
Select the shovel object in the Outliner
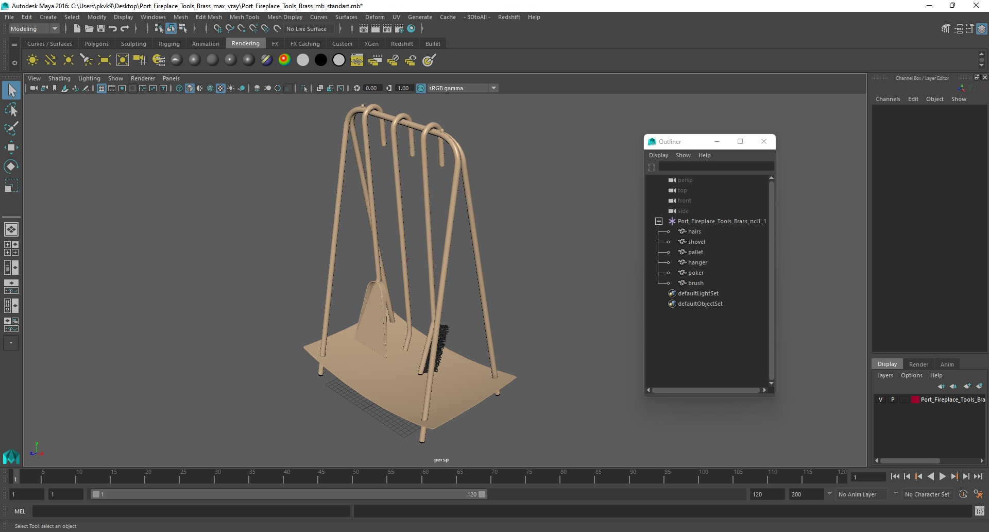[696, 242]
